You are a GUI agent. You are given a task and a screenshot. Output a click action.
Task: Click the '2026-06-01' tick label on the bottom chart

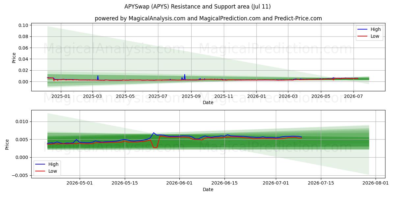(x=180, y=183)
